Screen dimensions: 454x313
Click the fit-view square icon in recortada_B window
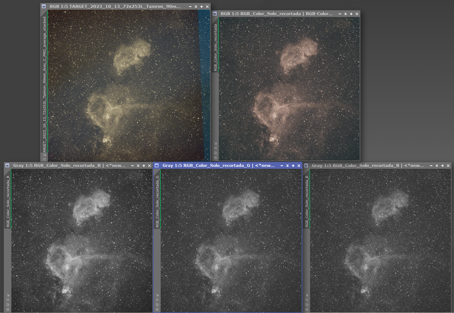click(307, 300)
